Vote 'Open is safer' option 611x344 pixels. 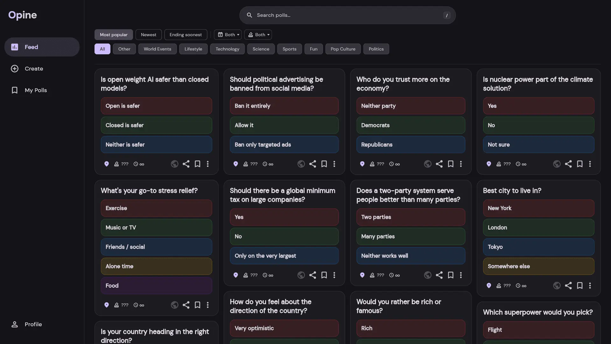point(157,106)
